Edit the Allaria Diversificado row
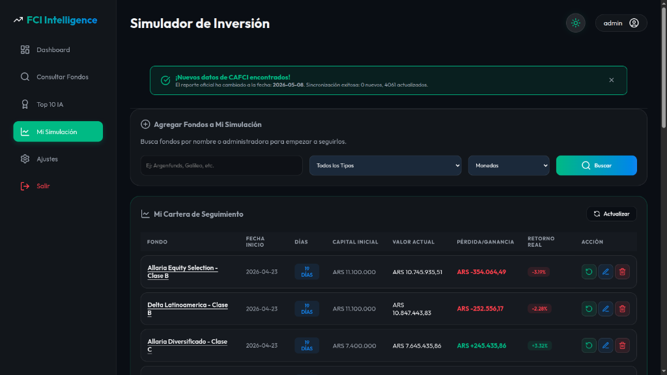Image resolution: width=667 pixels, height=375 pixels. 605,346
